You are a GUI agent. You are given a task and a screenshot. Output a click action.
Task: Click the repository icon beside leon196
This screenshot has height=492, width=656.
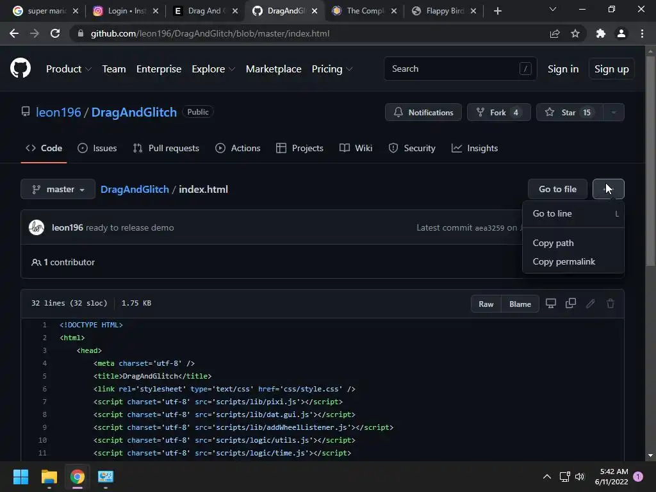(x=26, y=111)
